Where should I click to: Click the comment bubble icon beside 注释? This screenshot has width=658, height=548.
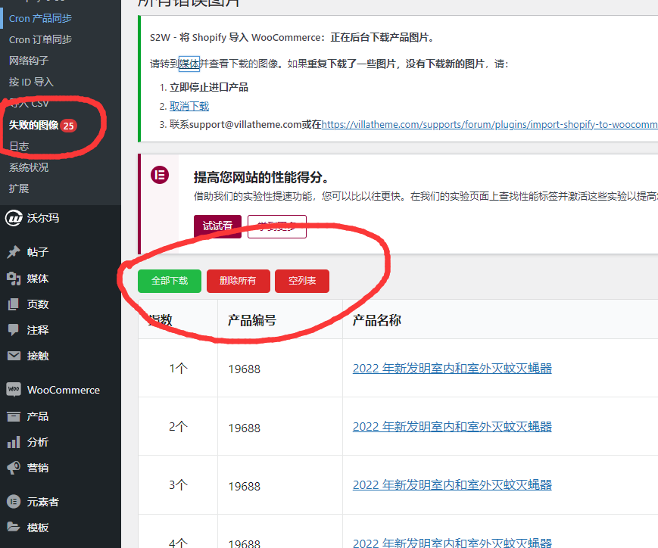pyautogui.click(x=14, y=330)
